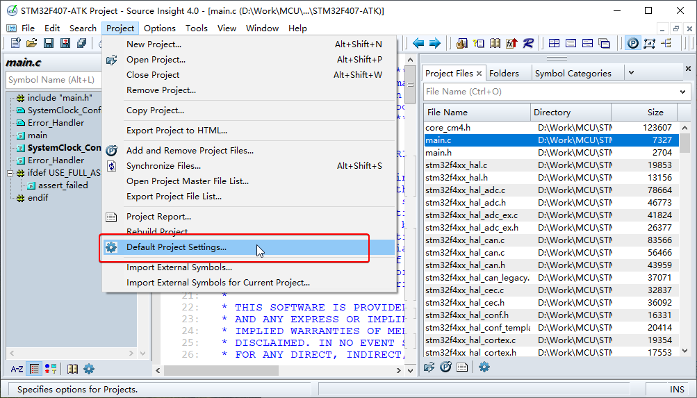697x398 pixels.
Task: Click the Relation Window tree toolbar icon
Action: 666,43
